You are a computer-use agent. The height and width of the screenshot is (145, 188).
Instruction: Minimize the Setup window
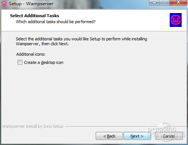click(x=154, y=3)
